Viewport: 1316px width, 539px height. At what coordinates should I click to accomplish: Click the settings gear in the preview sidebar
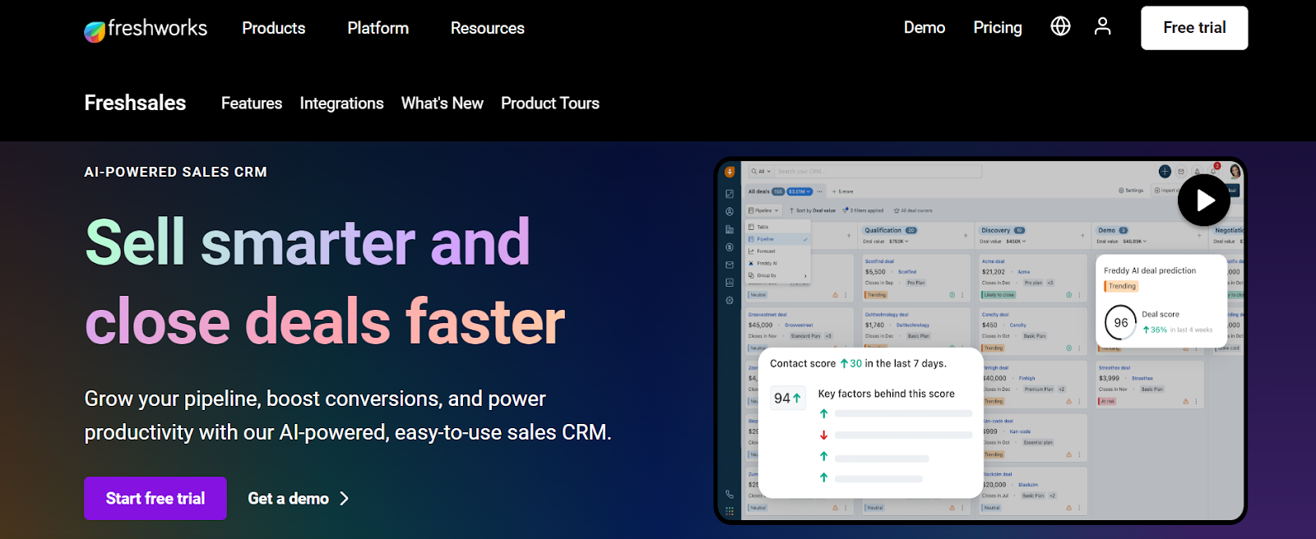[730, 301]
